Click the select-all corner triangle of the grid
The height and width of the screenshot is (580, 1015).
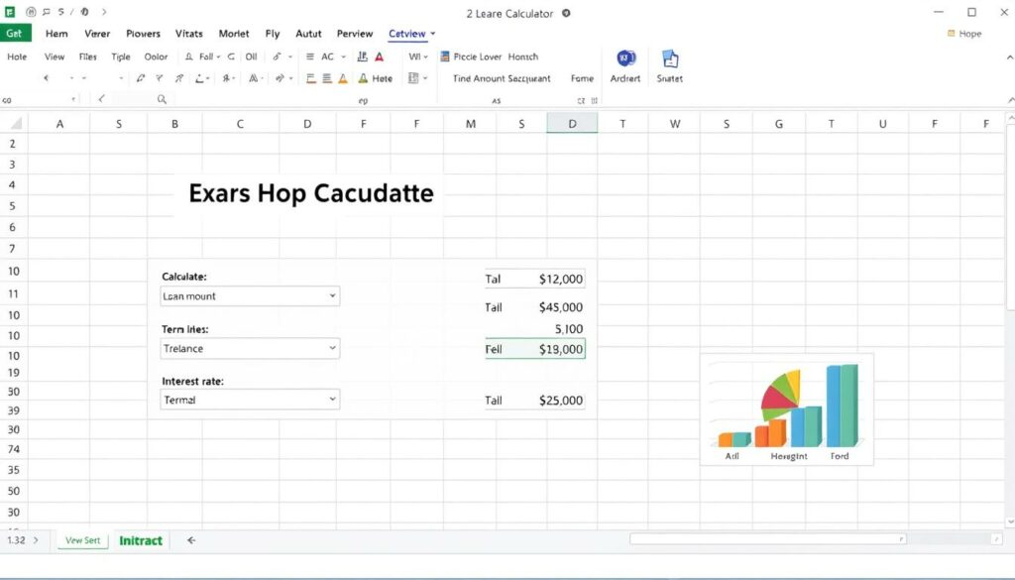point(16,123)
